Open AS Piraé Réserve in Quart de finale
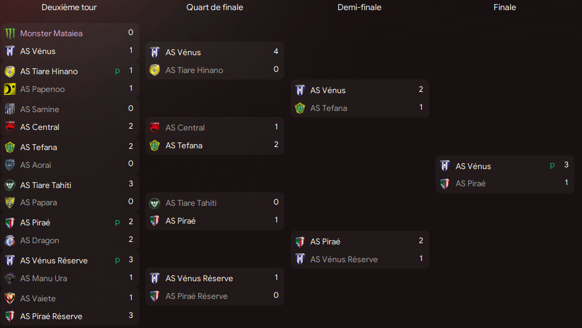The width and height of the screenshot is (582, 328). (196, 296)
